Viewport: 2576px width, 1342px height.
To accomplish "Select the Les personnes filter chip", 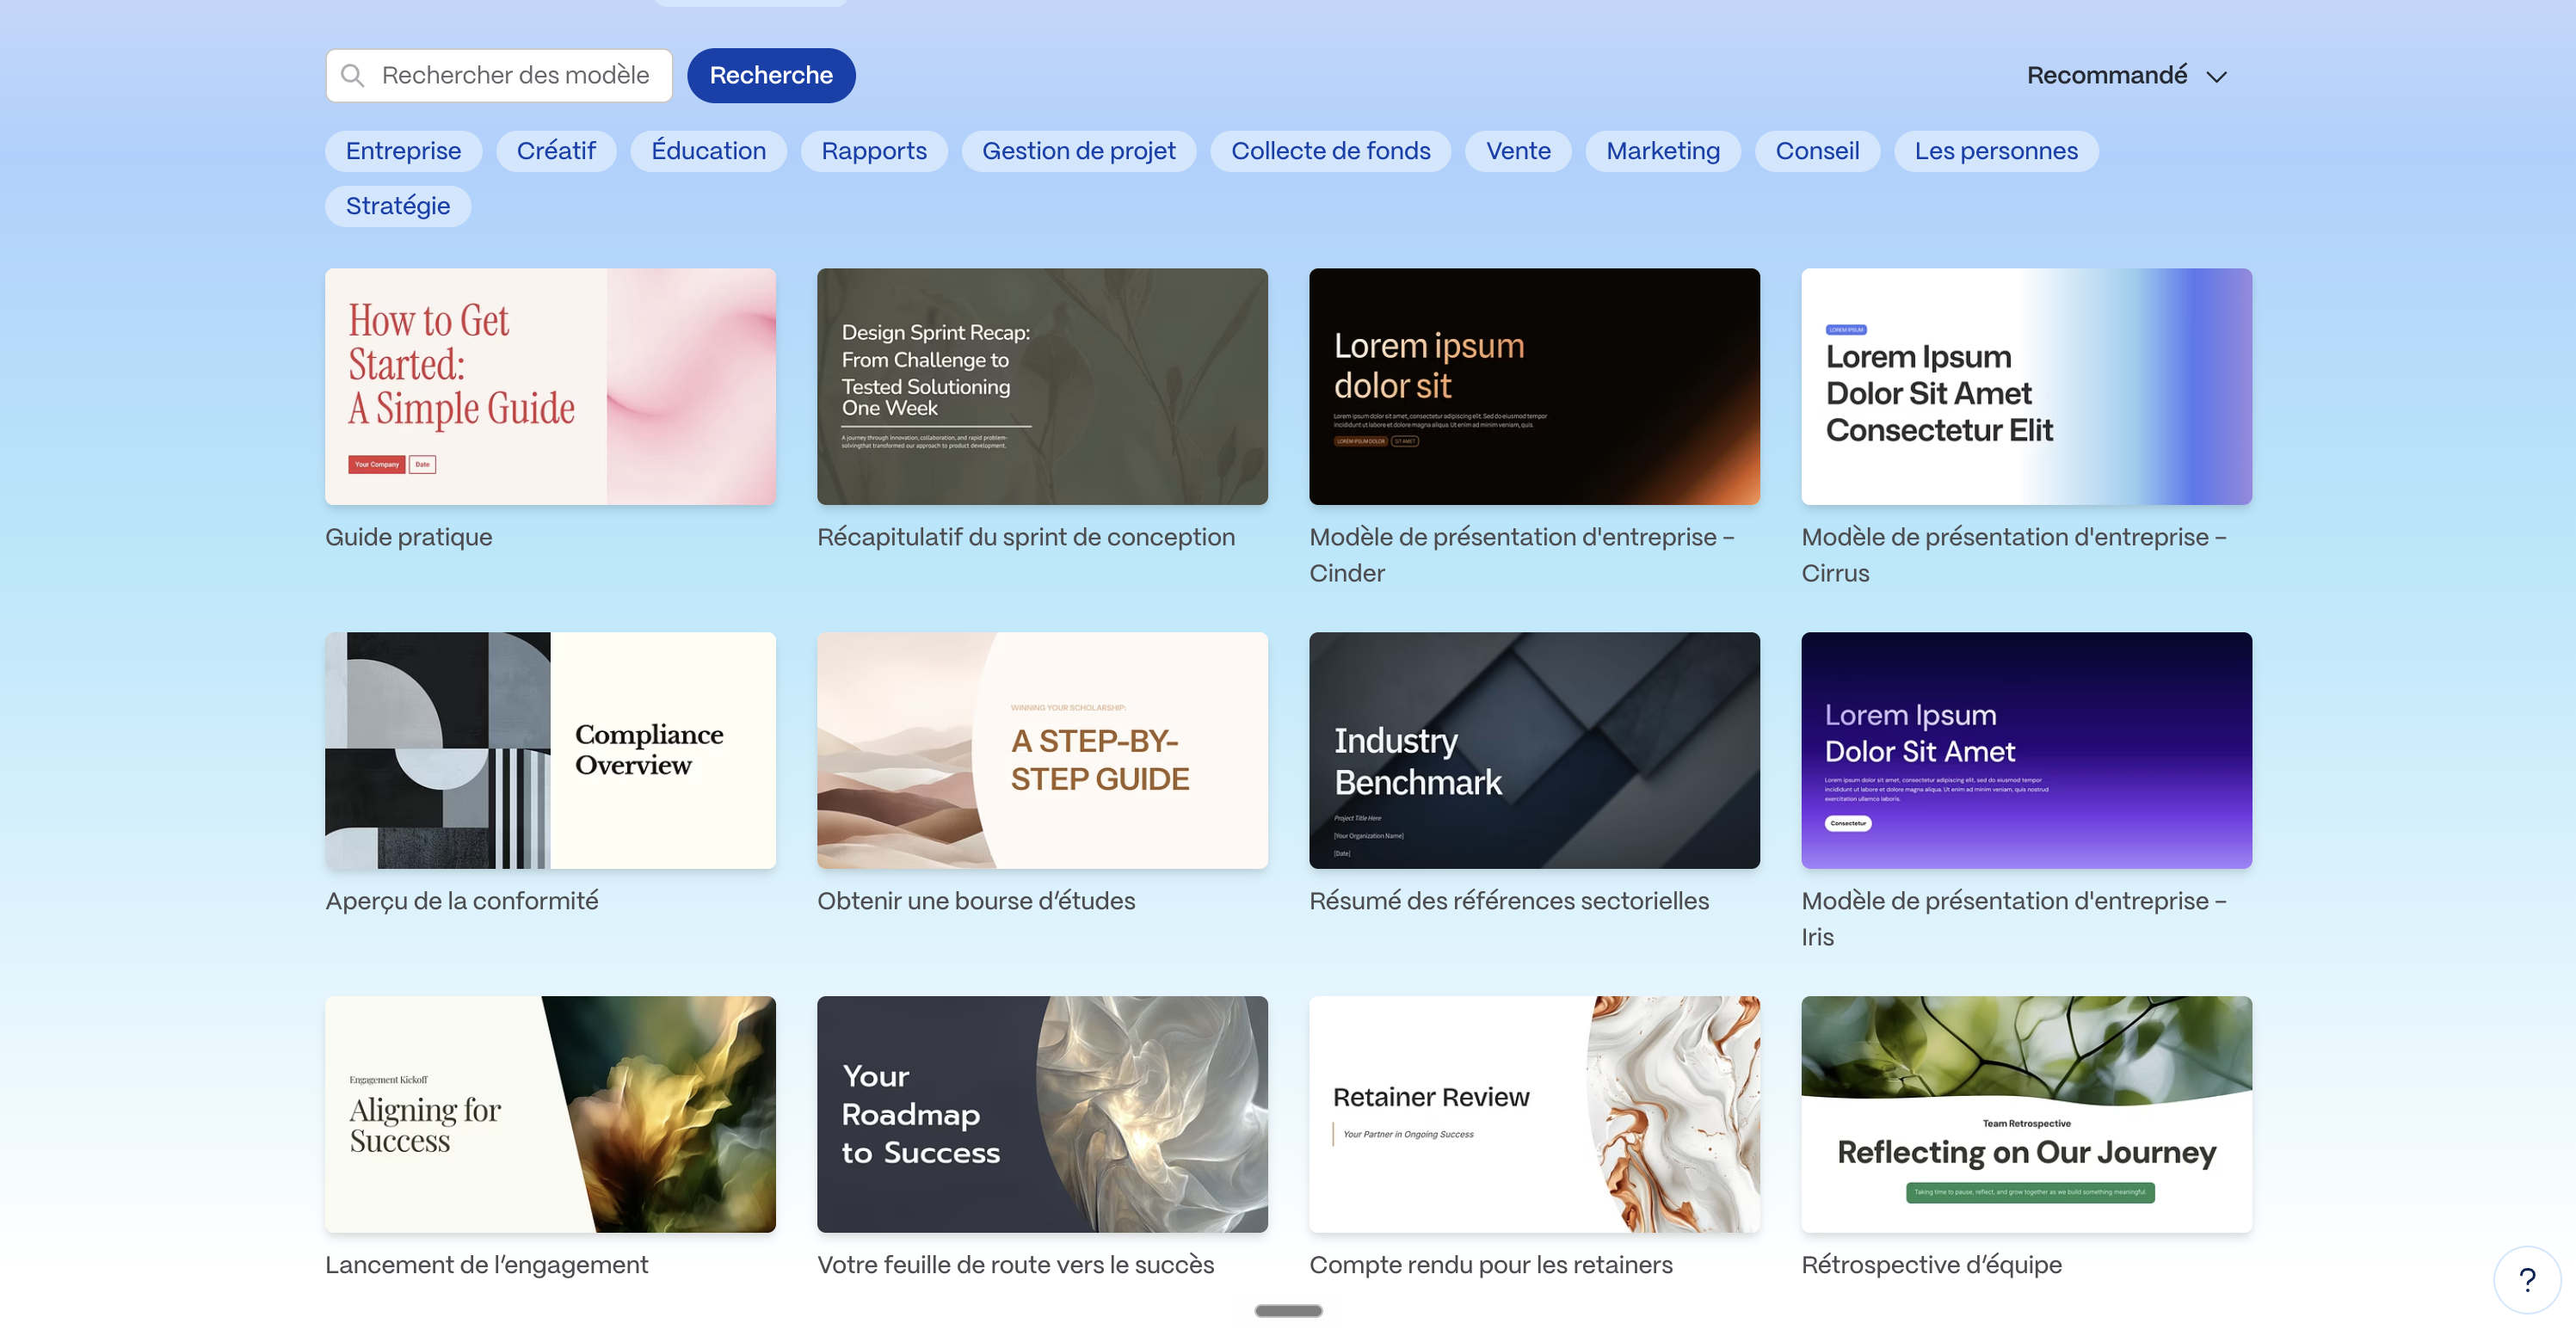I will pyautogui.click(x=1996, y=151).
